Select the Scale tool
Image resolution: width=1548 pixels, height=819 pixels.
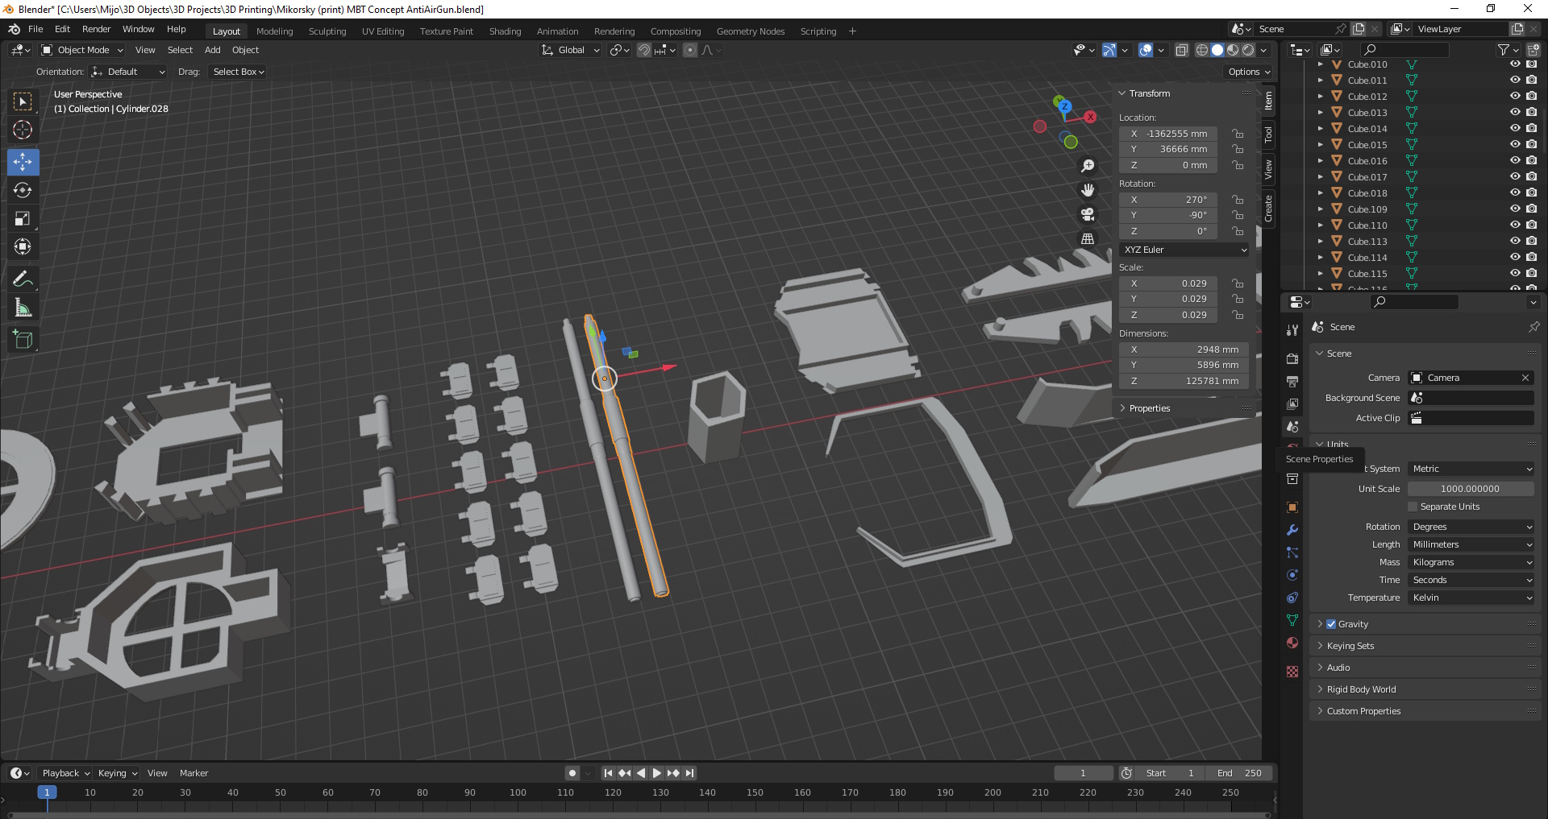pyautogui.click(x=23, y=219)
